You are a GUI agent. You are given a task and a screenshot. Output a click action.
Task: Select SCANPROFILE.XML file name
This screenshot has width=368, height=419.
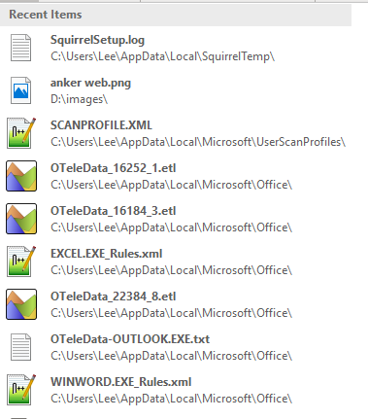[101, 125]
